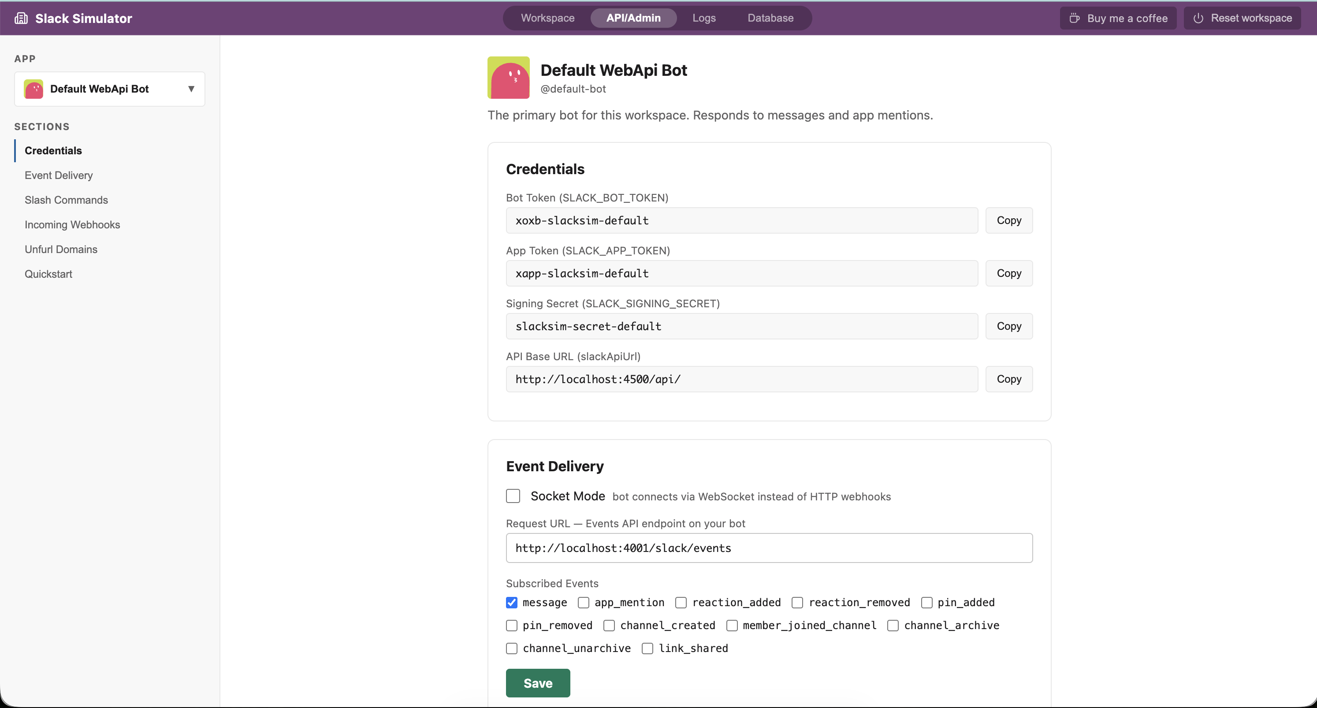Open the Database tab
Viewport: 1317px width, 708px height.
pyautogui.click(x=770, y=18)
